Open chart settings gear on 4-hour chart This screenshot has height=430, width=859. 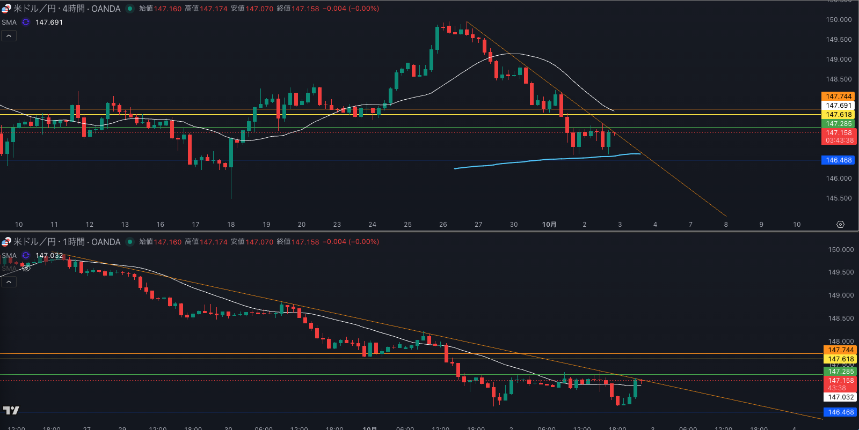840,225
